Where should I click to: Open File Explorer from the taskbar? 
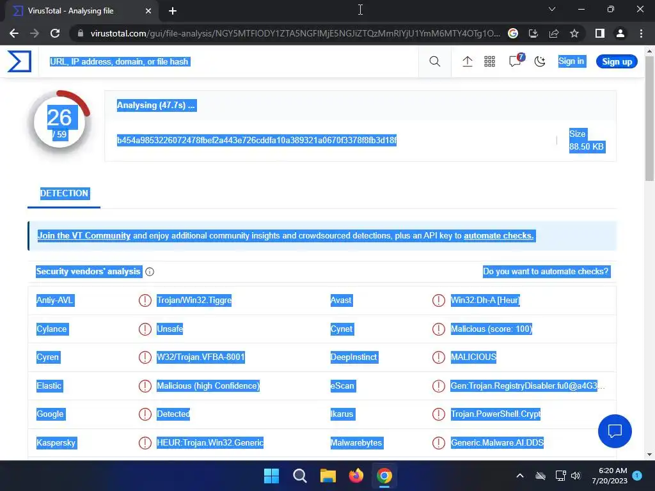coord(328,476)
